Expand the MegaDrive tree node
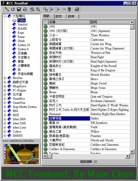The image size is (138, 181). coord(5,86)
